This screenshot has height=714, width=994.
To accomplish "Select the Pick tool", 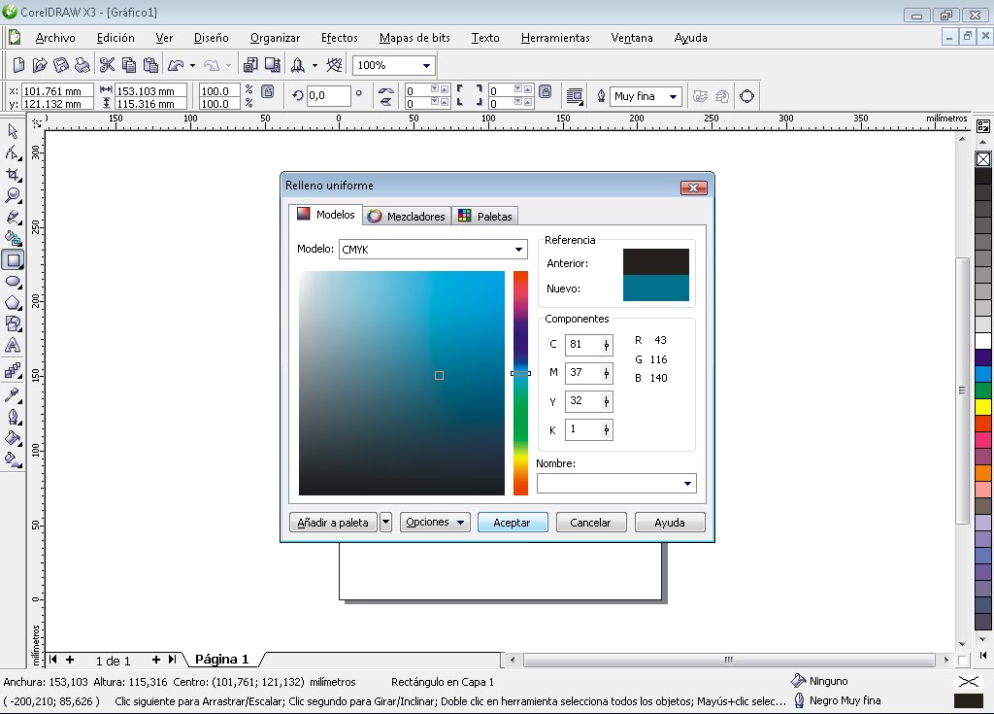I will click(13, 131).
